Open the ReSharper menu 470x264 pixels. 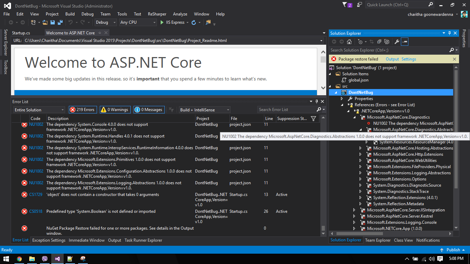(157, 14)
